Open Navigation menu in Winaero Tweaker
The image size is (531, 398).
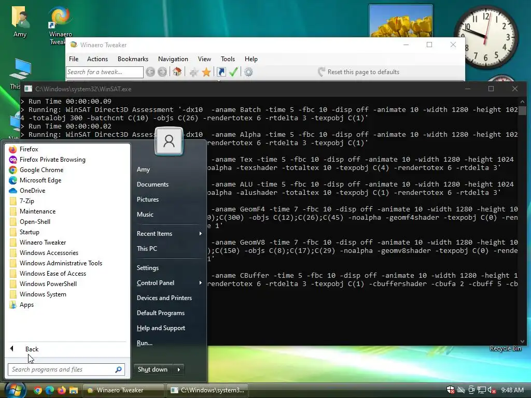click(173, 59)
